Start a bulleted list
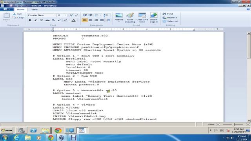 coord(96,15)
